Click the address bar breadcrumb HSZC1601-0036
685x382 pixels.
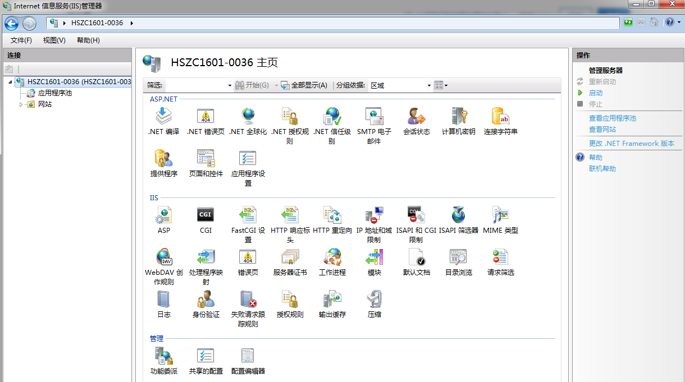[x=97, y=23]
